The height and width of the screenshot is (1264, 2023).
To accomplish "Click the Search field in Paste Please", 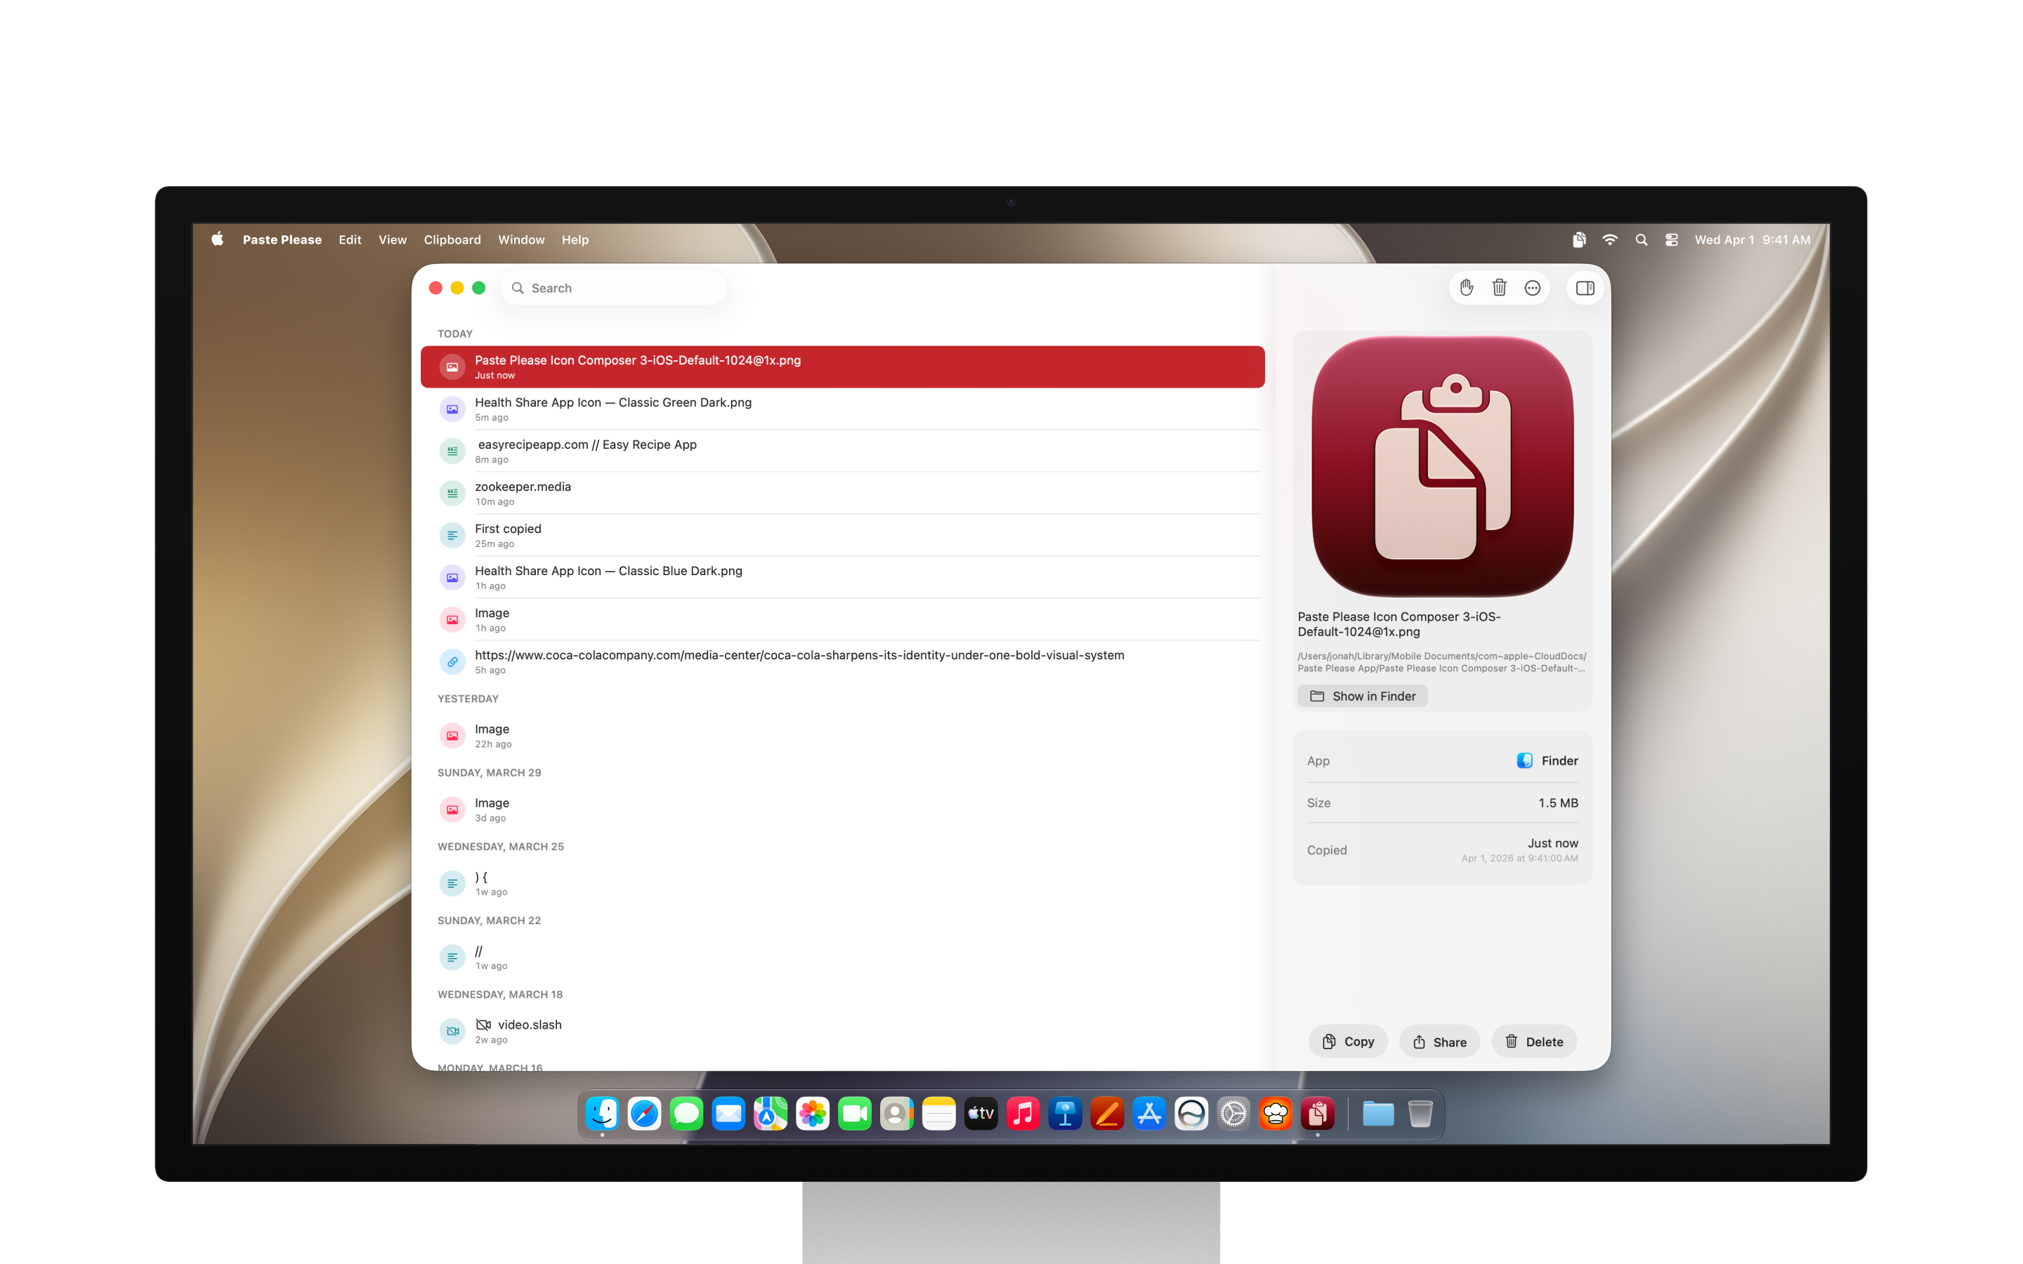I will coord(614,288).
